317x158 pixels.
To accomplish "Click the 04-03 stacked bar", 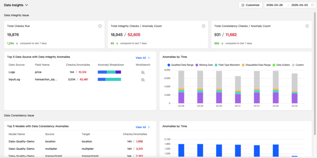I will [294, 88].
